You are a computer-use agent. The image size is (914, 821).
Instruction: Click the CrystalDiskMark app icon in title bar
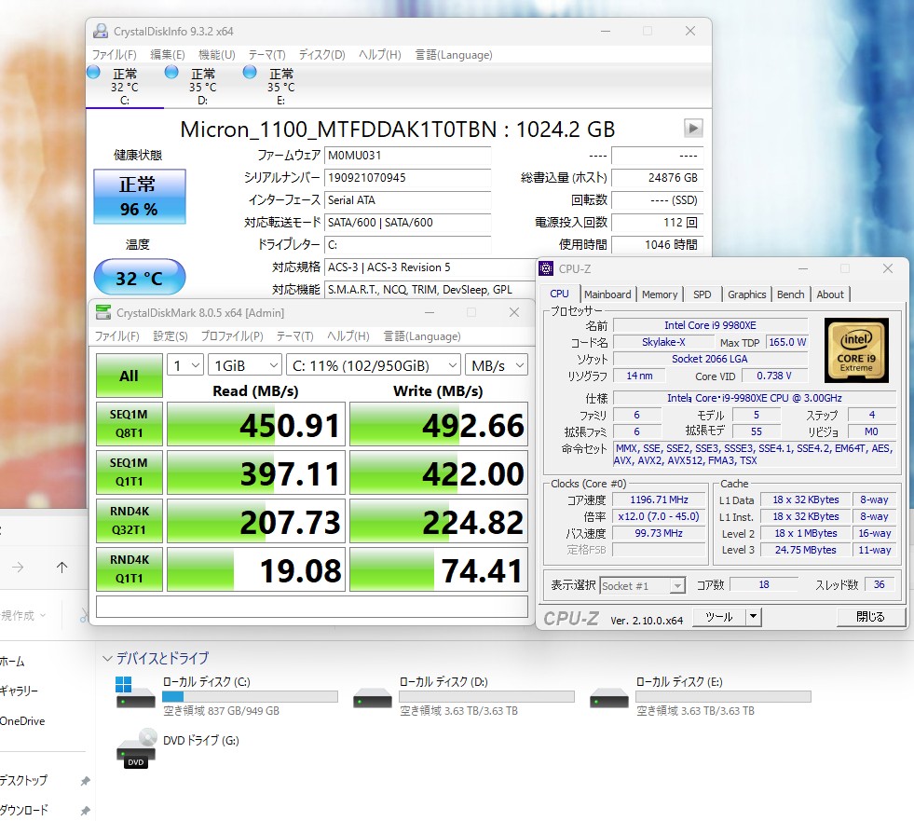point(103,312)
